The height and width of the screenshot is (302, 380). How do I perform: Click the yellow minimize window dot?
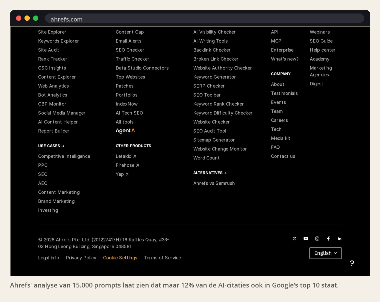point(27,18)
